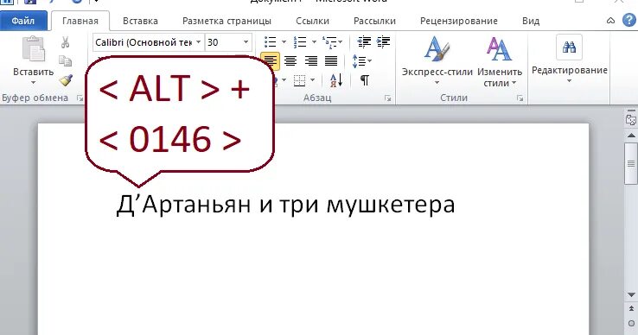Screen dimensions: 638x335
Task: Open the Экспресс-стили gallery
Action: coord(437,60)
